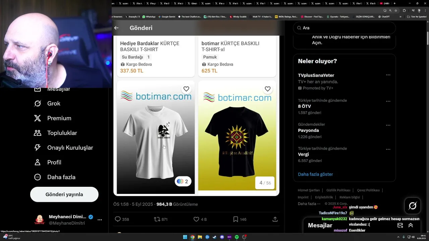Open color variants badge showing 2

click(x=183, y=181)
